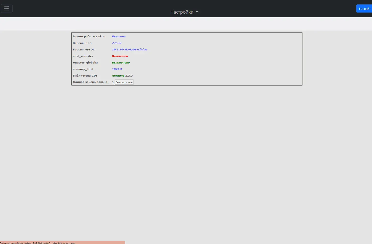Click the Версия PHP label

(82, 43)
